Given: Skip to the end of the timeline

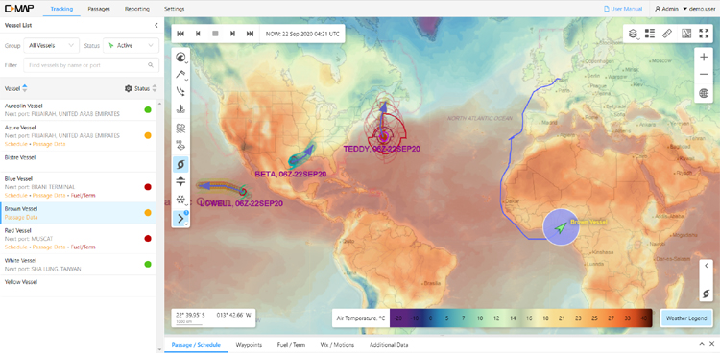Looking at the screenshot, I should point(250,34).
